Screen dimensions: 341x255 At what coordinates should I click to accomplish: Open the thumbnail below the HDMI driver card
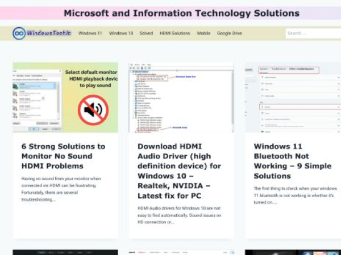point(182,252)
